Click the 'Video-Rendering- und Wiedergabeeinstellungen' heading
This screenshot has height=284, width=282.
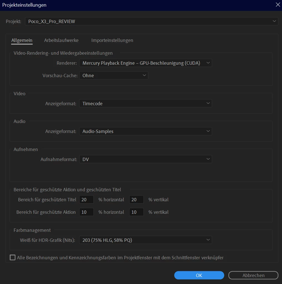click(x=63, y=53)
